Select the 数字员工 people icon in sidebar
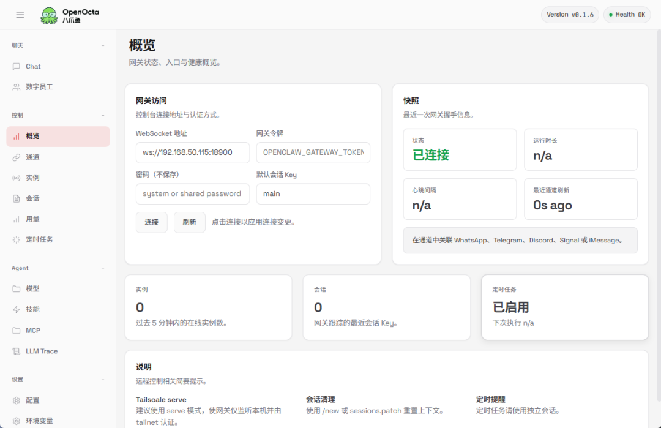Image resolution: width=661 pixels, height=428 pixels. (16, 86)
